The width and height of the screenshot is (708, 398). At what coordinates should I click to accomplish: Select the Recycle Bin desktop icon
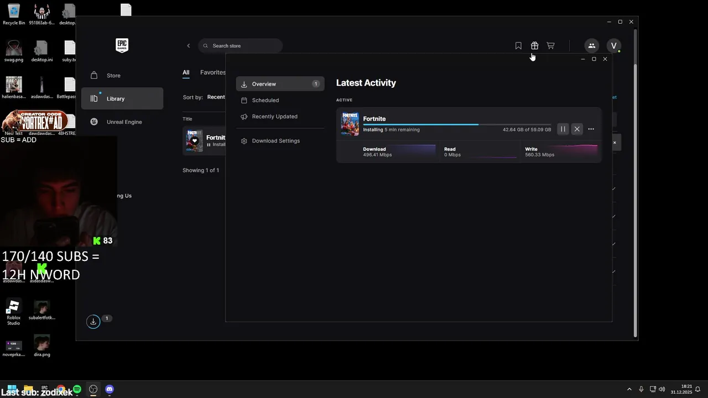pyautogui.click(x=14, y=14)
